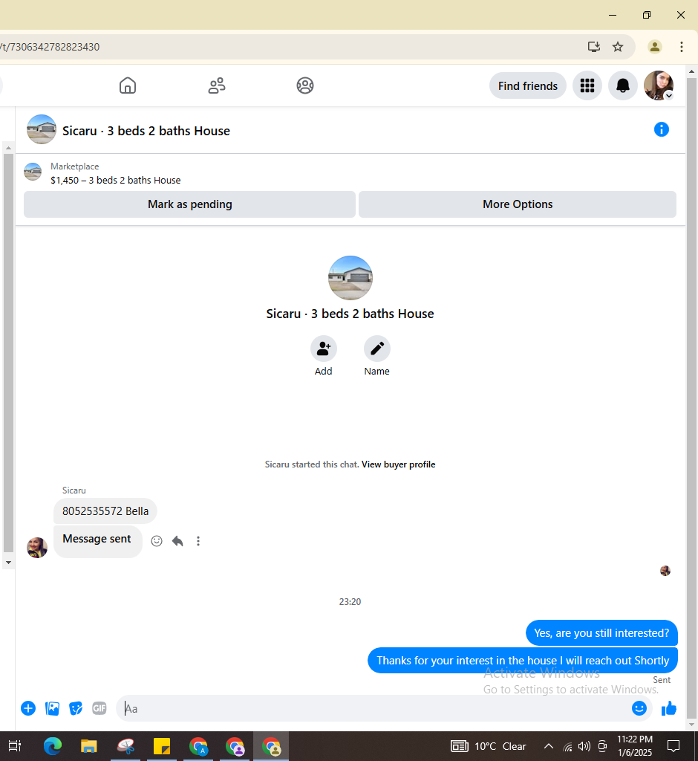Click chat list scrollbar down arrow

[8, 563]
